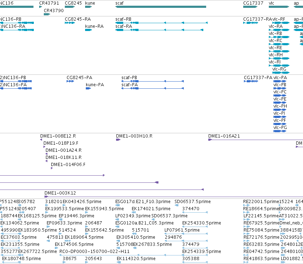
Task: Select EST label LP07961.5prime
Action: click(182, 231)
